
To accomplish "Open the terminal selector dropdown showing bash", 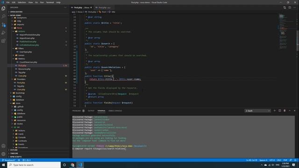I will point(257,111).
